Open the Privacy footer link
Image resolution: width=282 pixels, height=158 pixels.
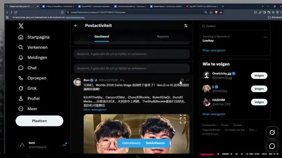[x=224, y=125]
